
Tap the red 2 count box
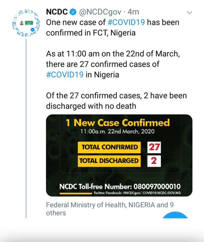[154, 161]
